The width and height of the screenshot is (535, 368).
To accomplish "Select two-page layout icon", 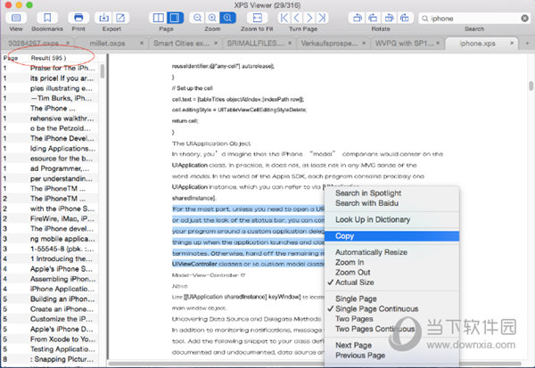I will [159, 18].
